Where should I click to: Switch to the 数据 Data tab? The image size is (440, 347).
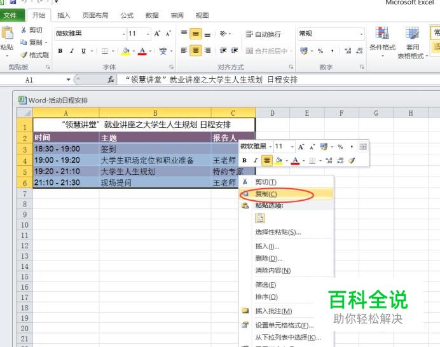tap(152, 15)
